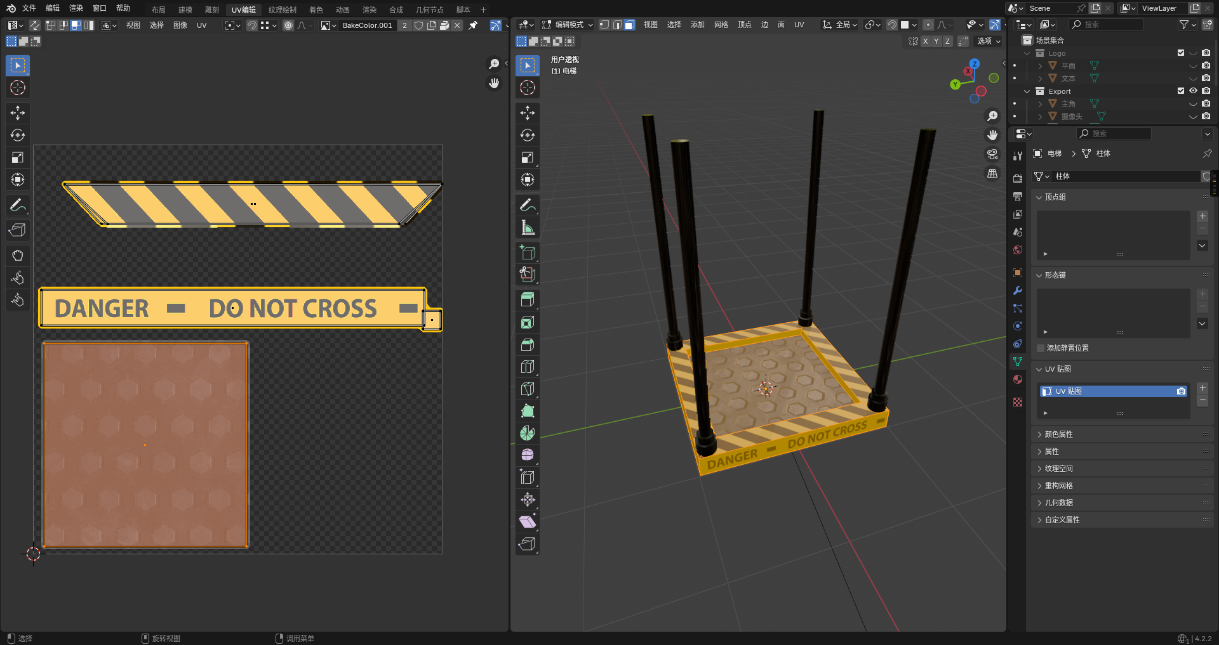Open the Modifiers wrench tab in Properties
This screenshot has height=645, width=1219.
click(1018, 290)
